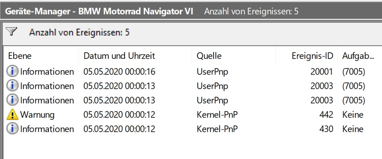Click the yellow warning triangle icon
The image size is (382, 159).
[x=12, y=115]
